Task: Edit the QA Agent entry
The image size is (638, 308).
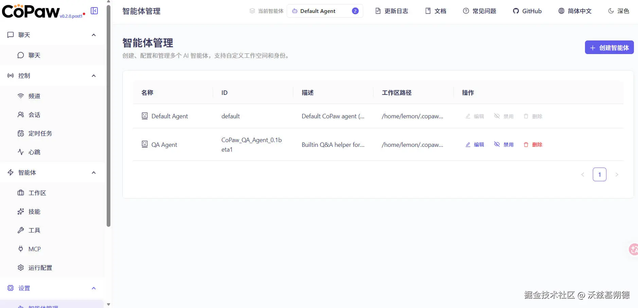Action: pyautogui.click(x=475, y=144)
